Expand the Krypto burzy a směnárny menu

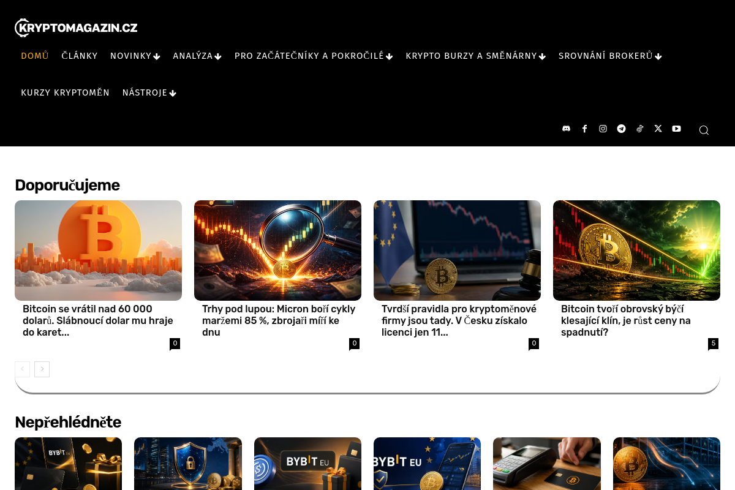pos(475,56)
